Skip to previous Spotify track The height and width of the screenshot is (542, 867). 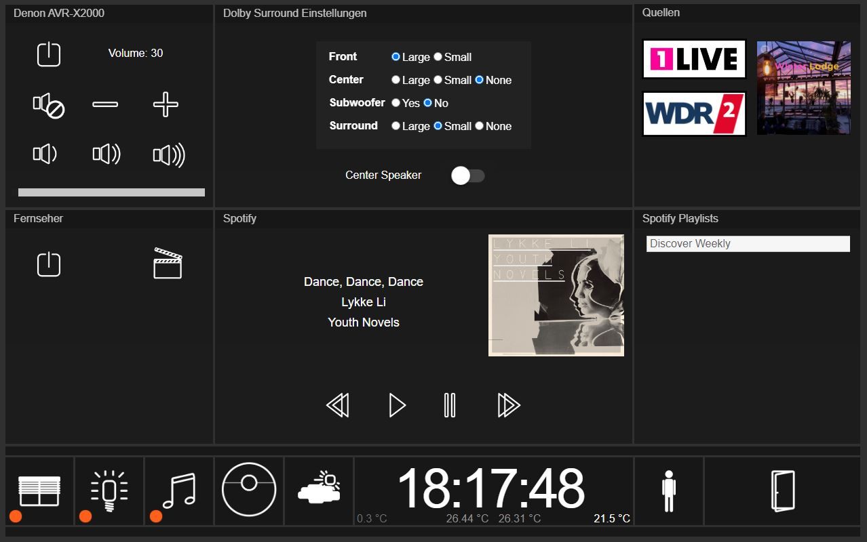[337, 406]
